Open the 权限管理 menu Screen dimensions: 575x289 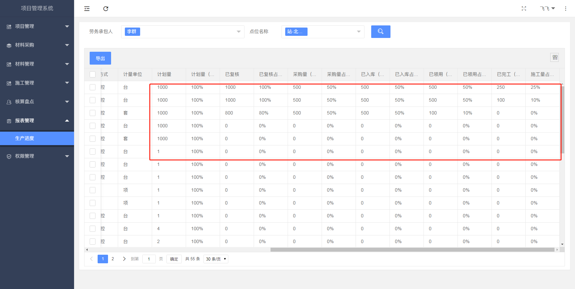pyautogui.click(x=37, y=156)
